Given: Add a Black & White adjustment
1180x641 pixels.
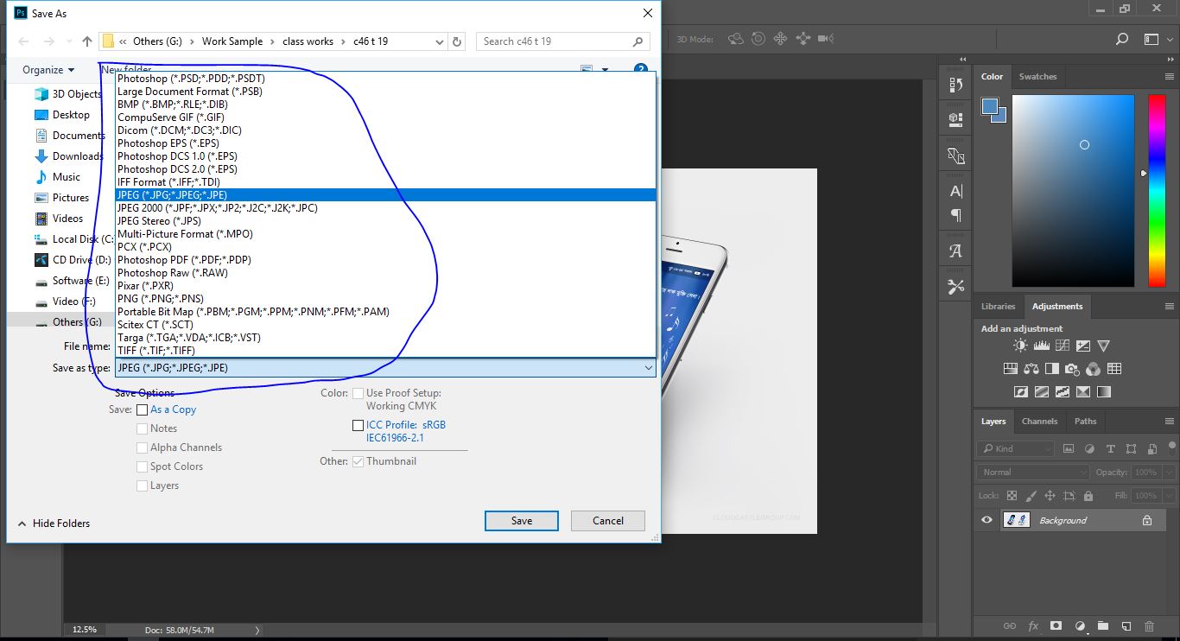Looking at the screenshot, I should pyautogui.click(x=1052, y=369).
